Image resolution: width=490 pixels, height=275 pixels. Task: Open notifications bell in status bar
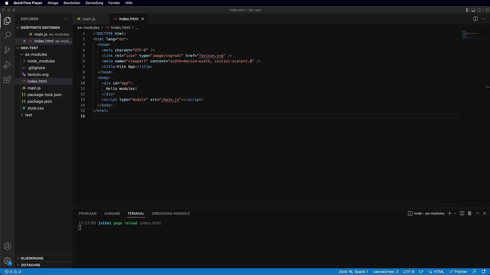(484, 272)
